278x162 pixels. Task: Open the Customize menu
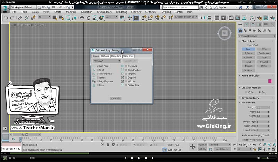pyautogui.click(x=151, y=12)
